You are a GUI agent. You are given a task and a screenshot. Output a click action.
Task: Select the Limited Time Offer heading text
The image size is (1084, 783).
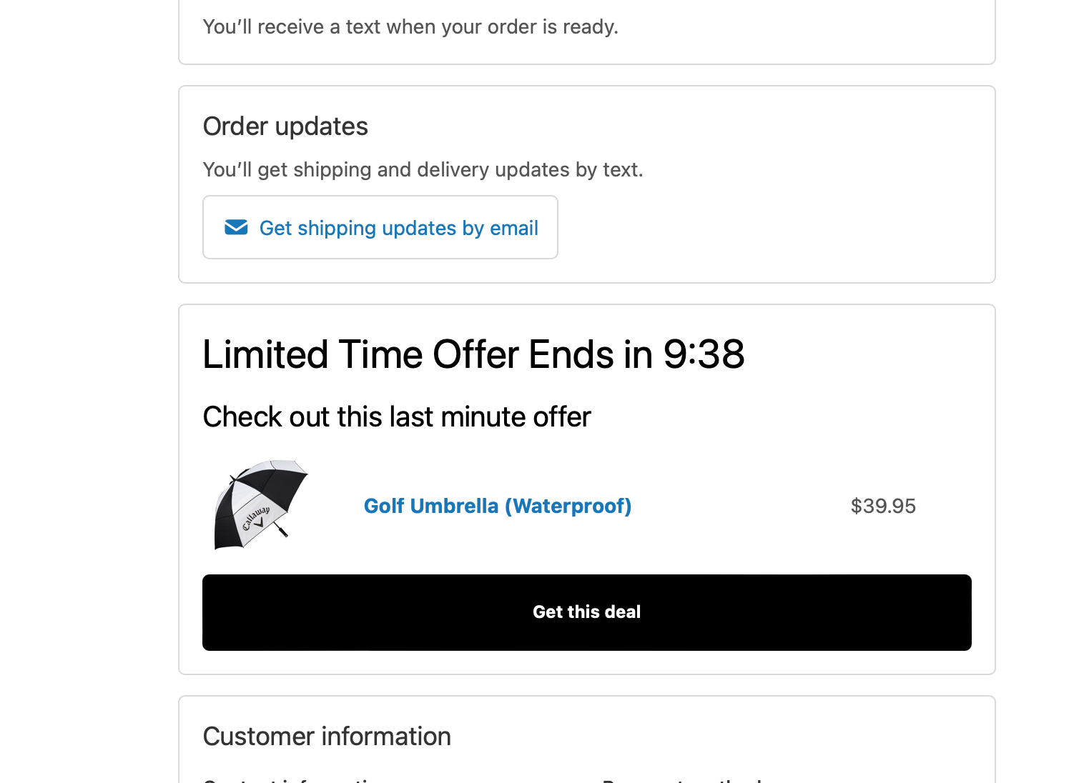tap(473, 354)
